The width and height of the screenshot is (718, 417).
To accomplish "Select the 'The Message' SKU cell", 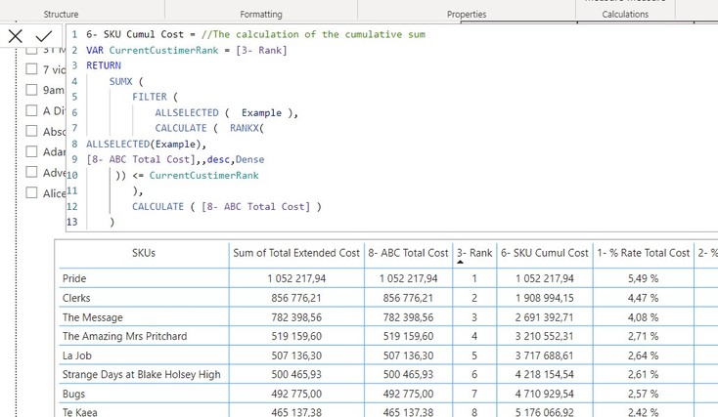I will (93, 317).
